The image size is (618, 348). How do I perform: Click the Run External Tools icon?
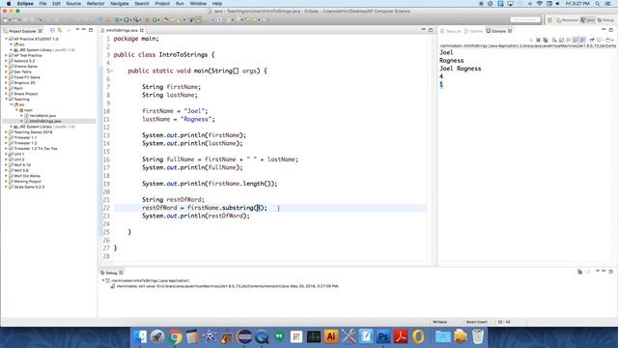[x=135, y=19]
